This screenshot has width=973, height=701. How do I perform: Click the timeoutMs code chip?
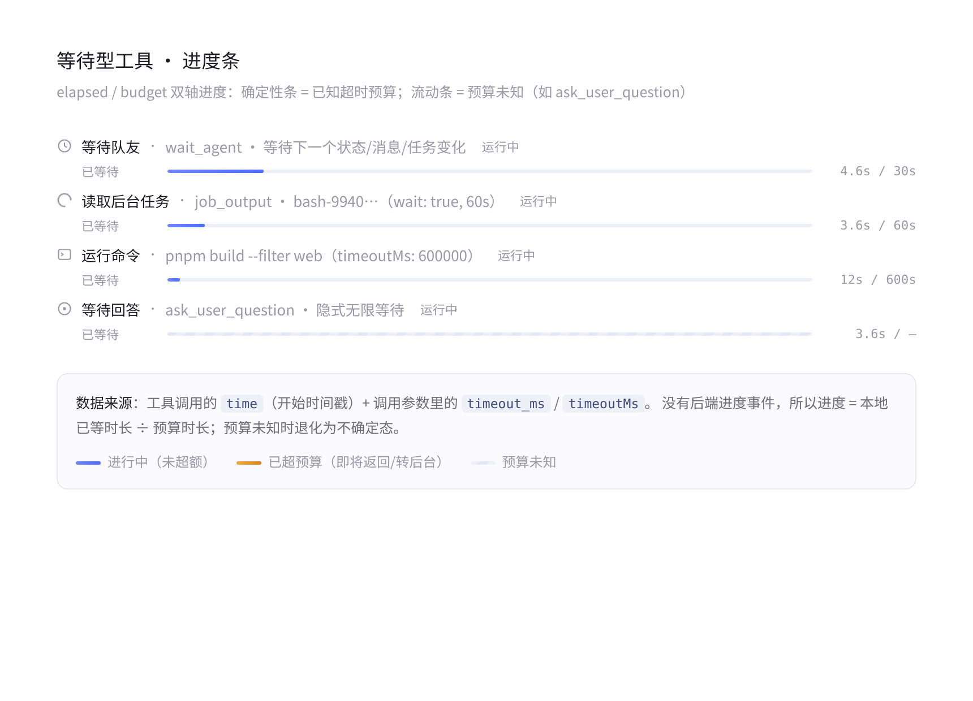point(603,404)
